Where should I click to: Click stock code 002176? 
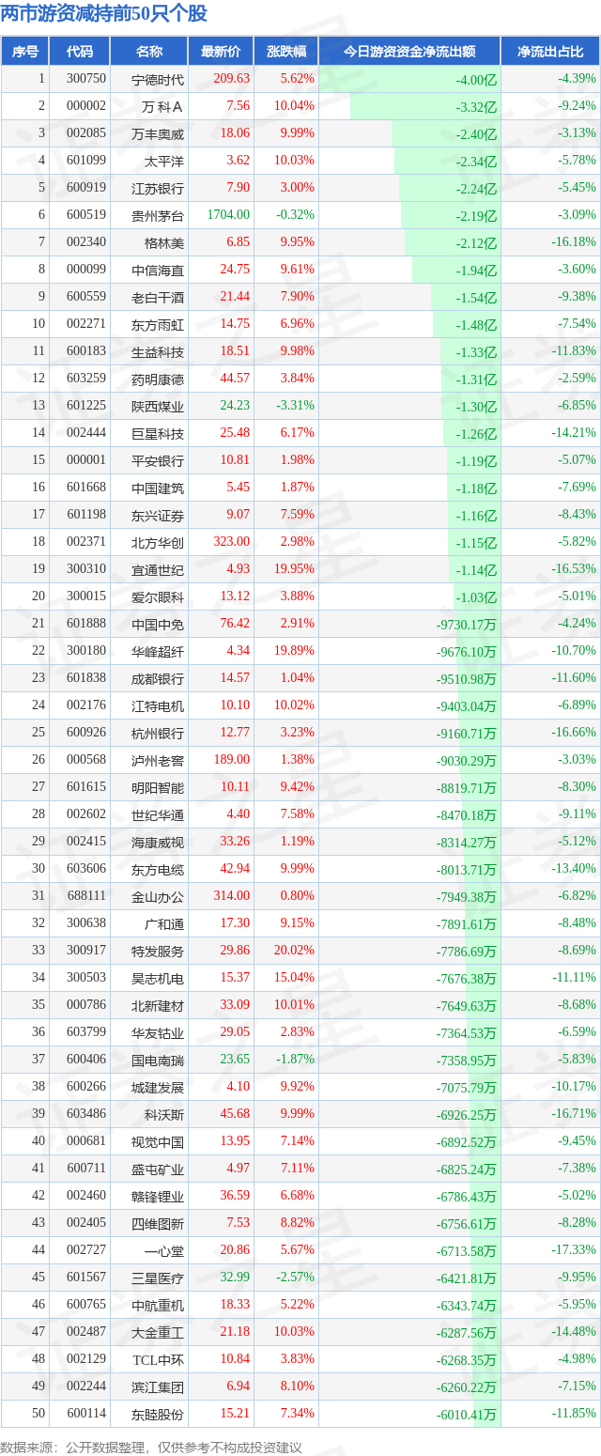86,705
